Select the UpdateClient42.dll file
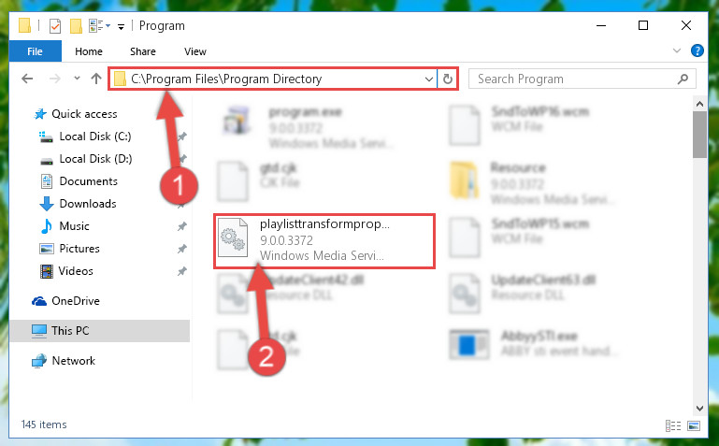This screenshot has height=446, width=719. (x=291, y=294)
